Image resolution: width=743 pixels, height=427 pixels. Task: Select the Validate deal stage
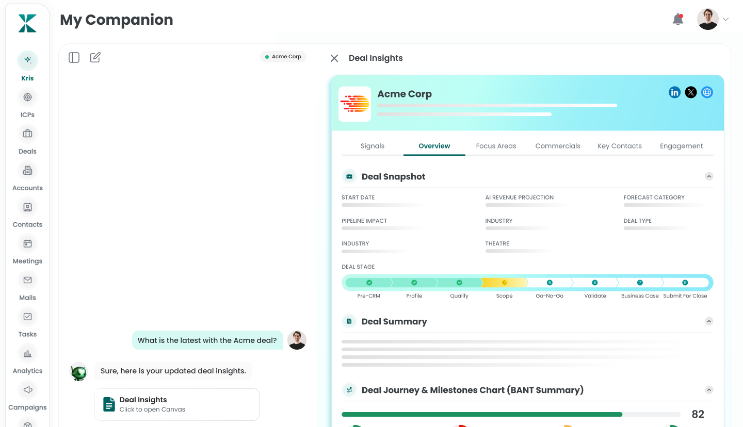coord(595,283)
